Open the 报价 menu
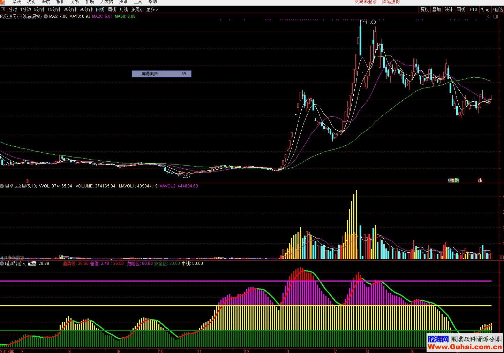Viewport: 504px width, 353px height. pos(61,2)
